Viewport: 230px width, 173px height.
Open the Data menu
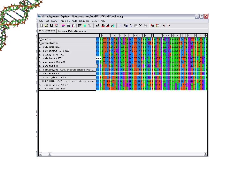41,21
